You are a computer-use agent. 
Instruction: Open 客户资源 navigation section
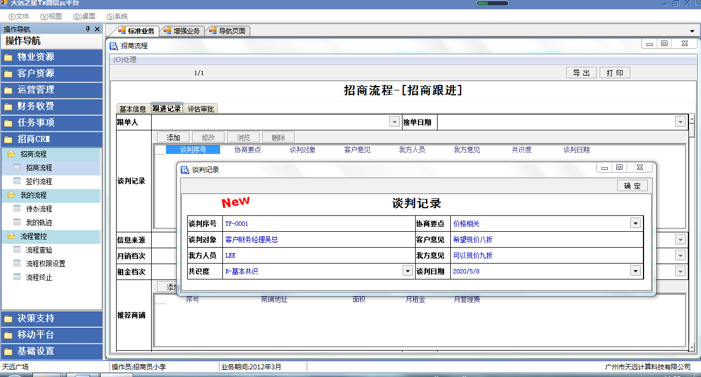click(x=51, y=73)
